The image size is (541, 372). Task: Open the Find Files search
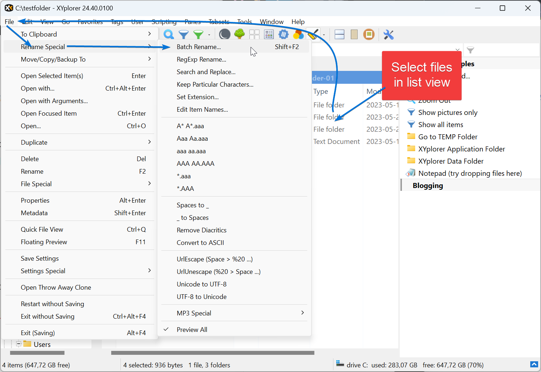coord(169,34)
